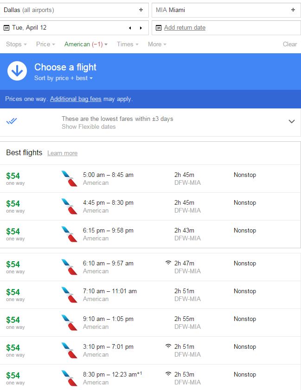Expand the More filters menu
301x390 pixels.
[157, 44]
